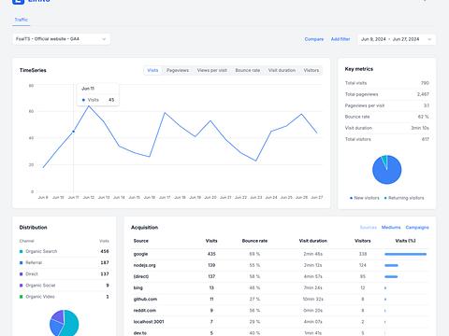Image resolution: width=449 pixels, height=336 pixels.
Task: Click the Organic Video green color marker
Action: click(x=22, y=297)
